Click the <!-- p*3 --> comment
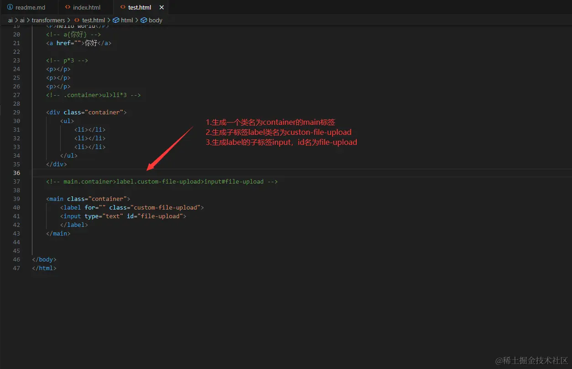572x369 pixels. pyautogui.click(x=67, y=60)
